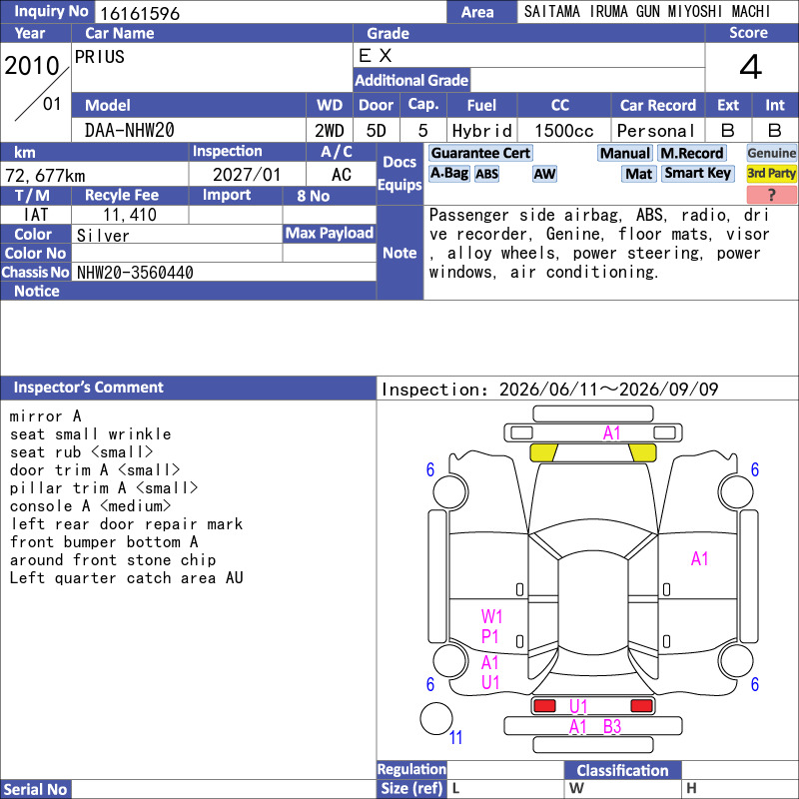Select the A-Bag equipment tag

[x=448, y=173]
